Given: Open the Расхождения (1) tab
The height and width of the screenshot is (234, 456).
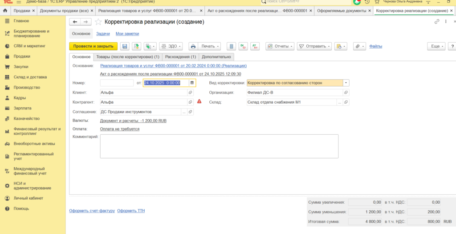Looking at the screenshot, I should coord(181,56).
